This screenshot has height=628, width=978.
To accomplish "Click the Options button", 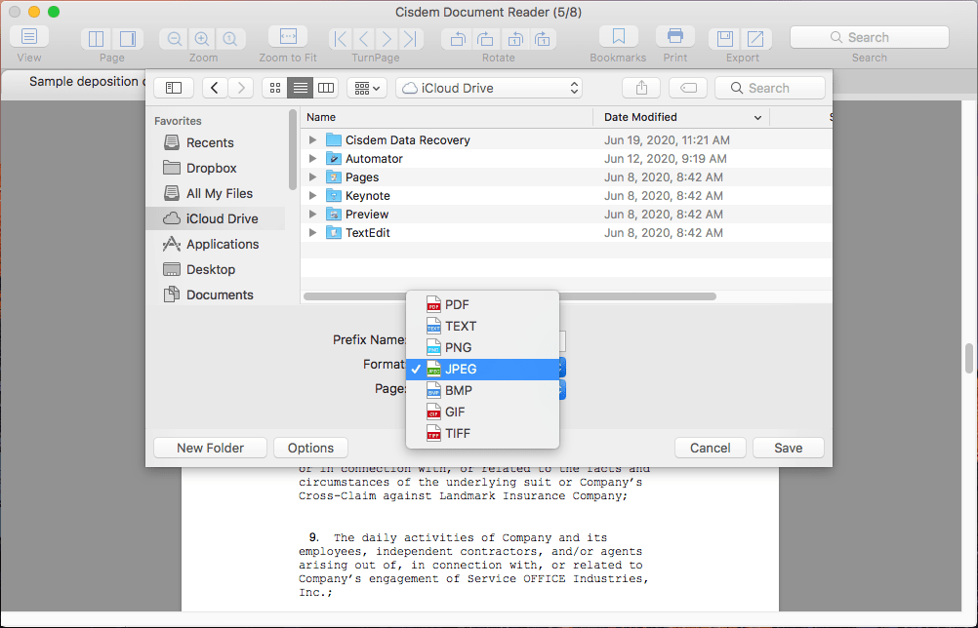I will (x=310, y=448).
